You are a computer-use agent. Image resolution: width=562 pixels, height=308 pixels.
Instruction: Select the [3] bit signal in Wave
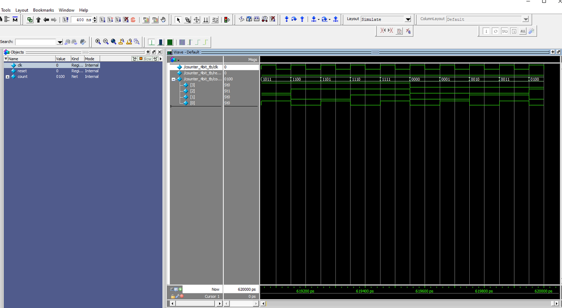[x=192, y=85]
